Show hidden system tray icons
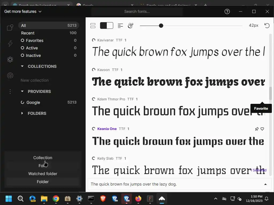This screenshot has width=274, height=205. click(x=216, y=199)
